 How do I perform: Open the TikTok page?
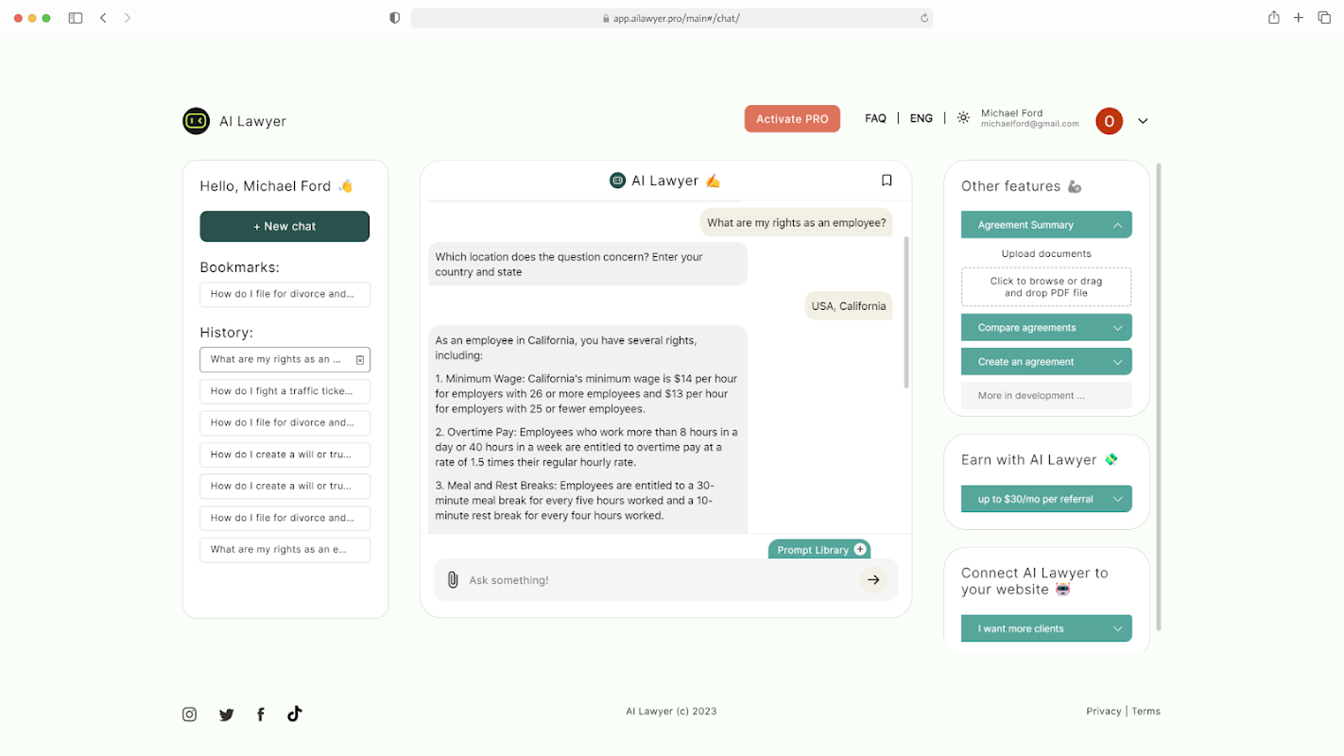click(295, 713)
